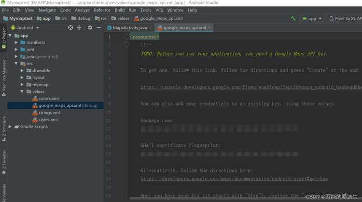Click the res folder icon in tree

(x=23, y=63)
